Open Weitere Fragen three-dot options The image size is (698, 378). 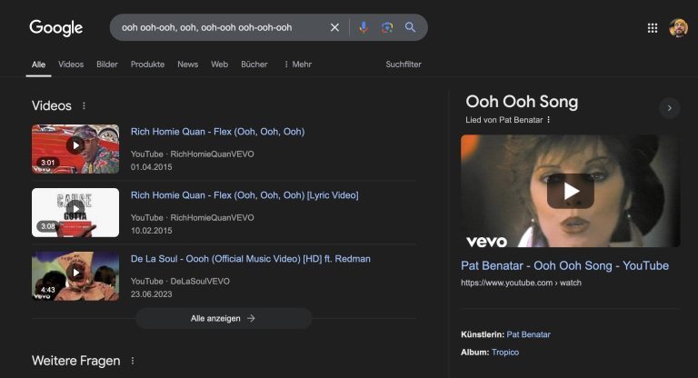coord(132,361)
